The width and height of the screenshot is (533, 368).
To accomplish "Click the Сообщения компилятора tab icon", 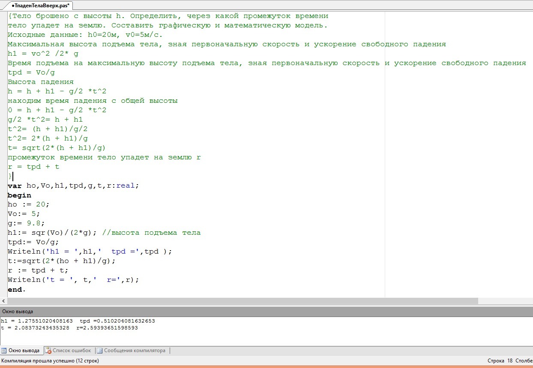I will click(x=99, y=350).
